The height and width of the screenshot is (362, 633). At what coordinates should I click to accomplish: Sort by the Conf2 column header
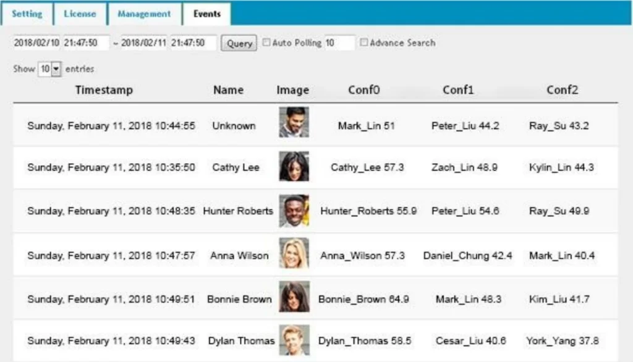point(563,90)
